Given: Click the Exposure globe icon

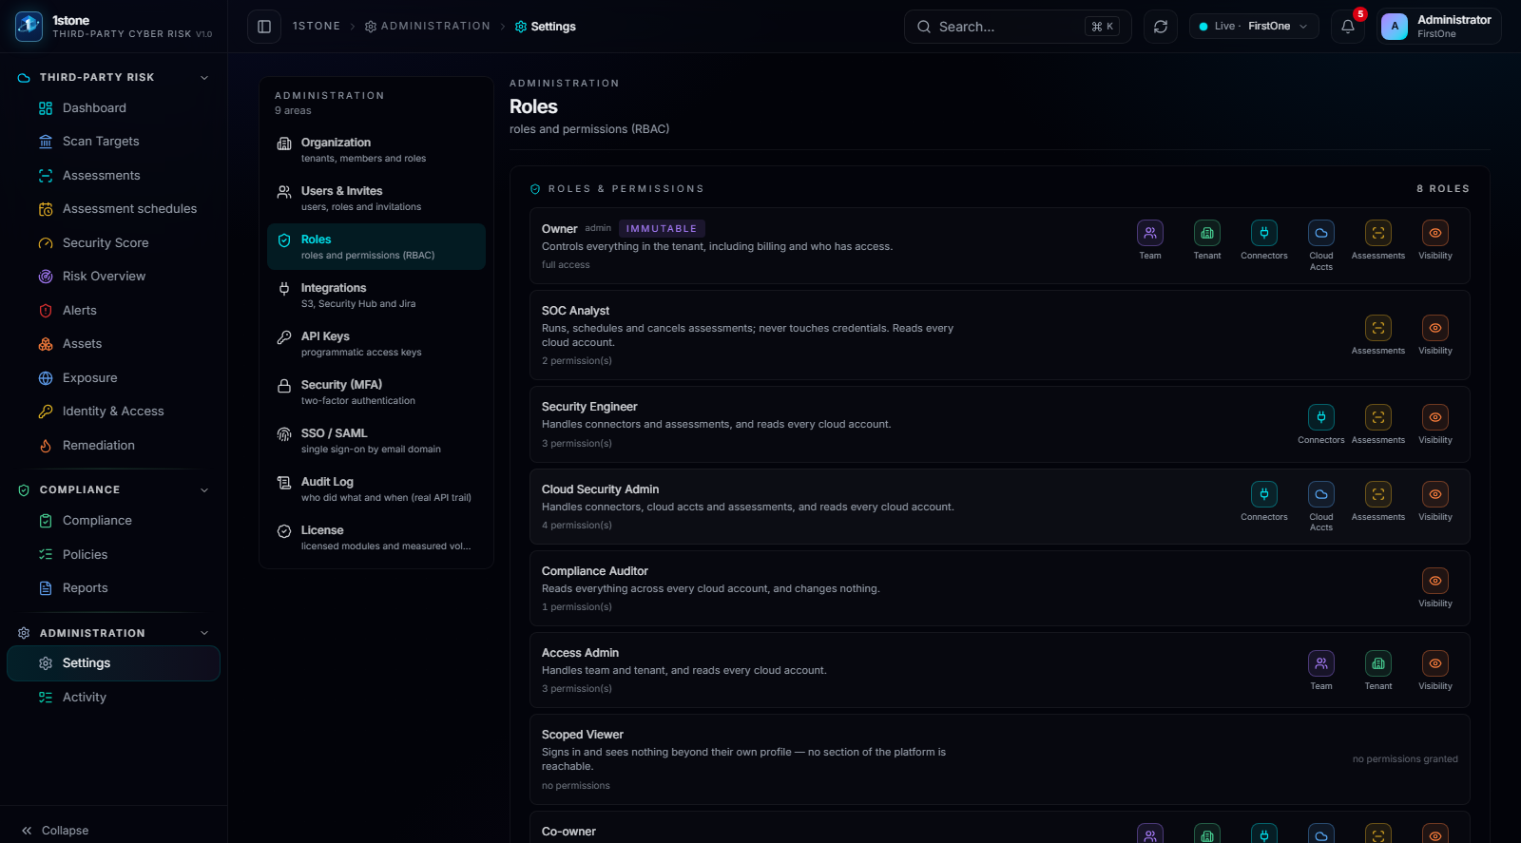Looking at the screenshot, I should click(46, 378).
